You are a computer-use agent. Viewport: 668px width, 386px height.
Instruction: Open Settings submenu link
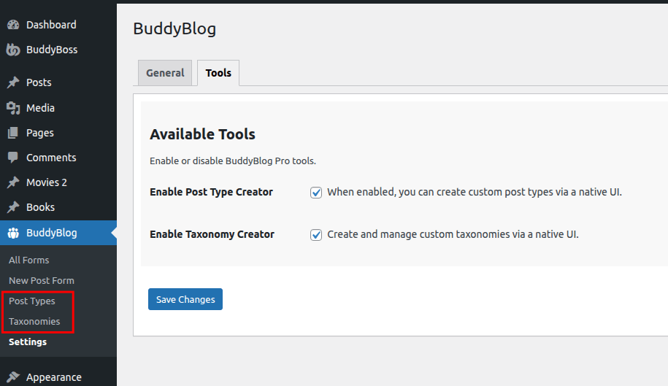(x=28, y=341)
